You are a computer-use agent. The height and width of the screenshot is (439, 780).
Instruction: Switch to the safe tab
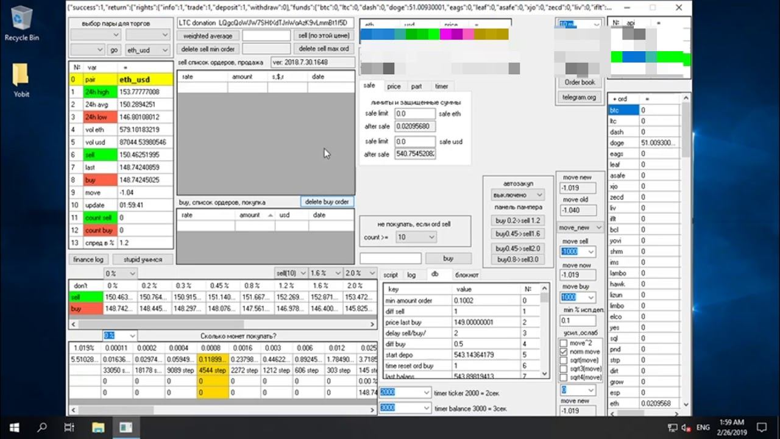369,86
